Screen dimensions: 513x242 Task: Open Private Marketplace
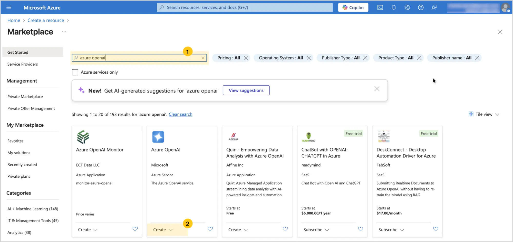(x=25, y=97)
